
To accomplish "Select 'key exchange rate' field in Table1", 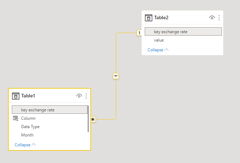I will [50, 110].
